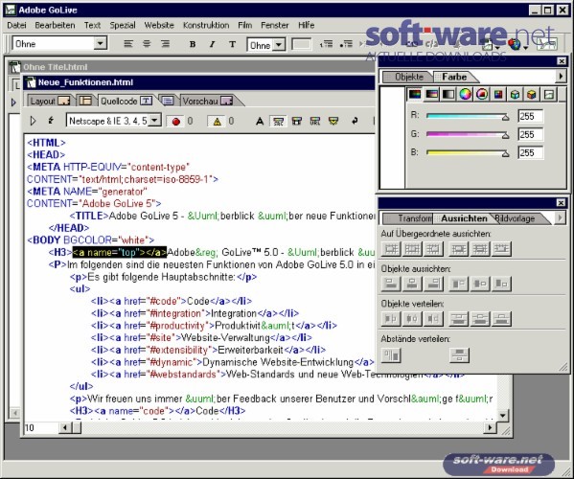The image size is (574, 479).
Task: Toggle teletype T text style
Action: 232,44
